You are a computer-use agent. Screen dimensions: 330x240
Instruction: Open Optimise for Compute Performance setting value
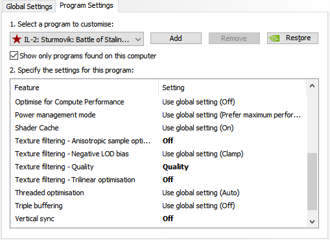[x=198, y=102]
